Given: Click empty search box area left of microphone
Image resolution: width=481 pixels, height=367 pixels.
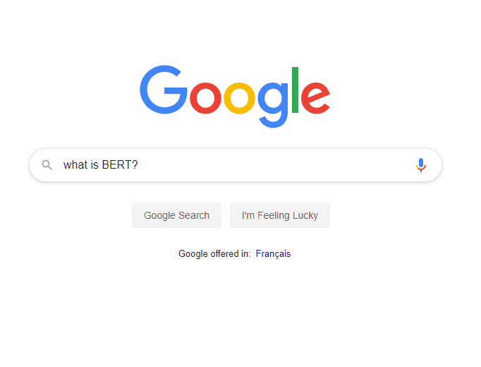Looking at the screenshot, I should click(282, 165).
